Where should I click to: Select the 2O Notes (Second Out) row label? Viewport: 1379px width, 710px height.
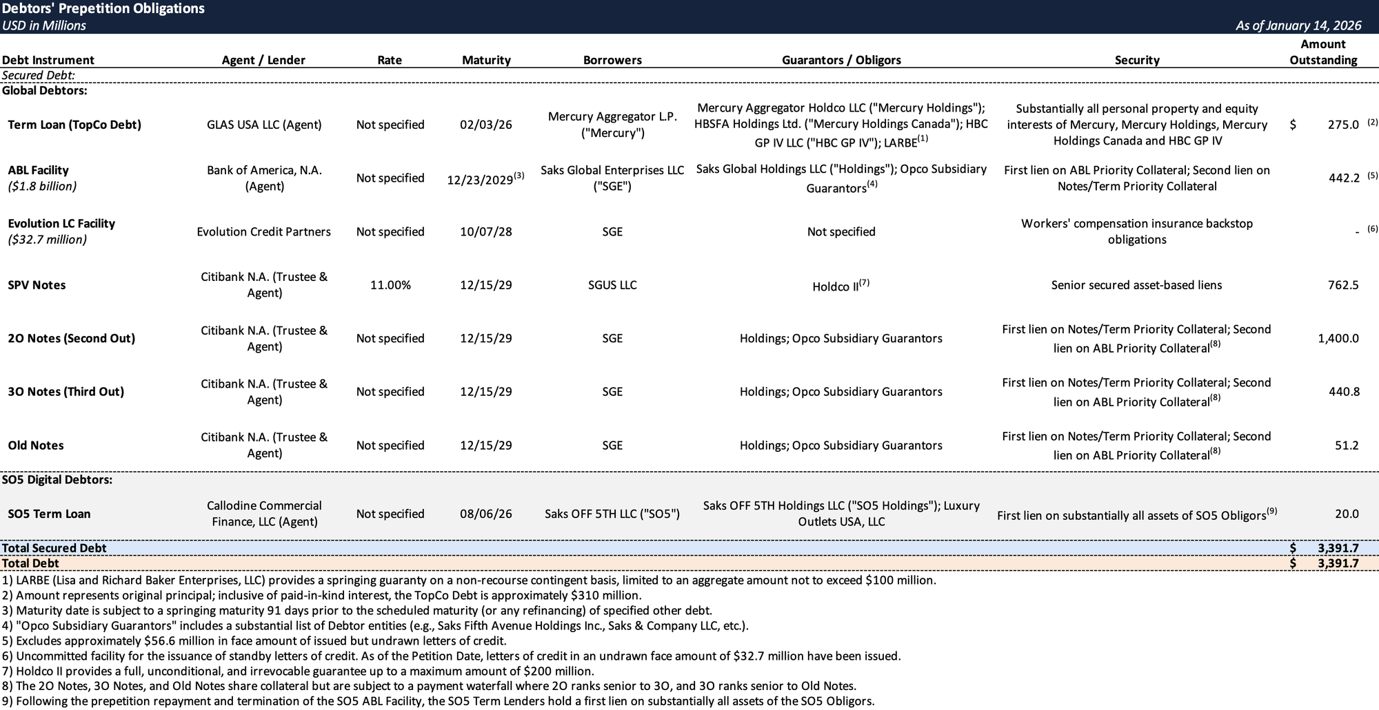tap(72, 338)
